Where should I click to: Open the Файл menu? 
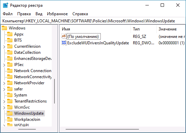7,14
